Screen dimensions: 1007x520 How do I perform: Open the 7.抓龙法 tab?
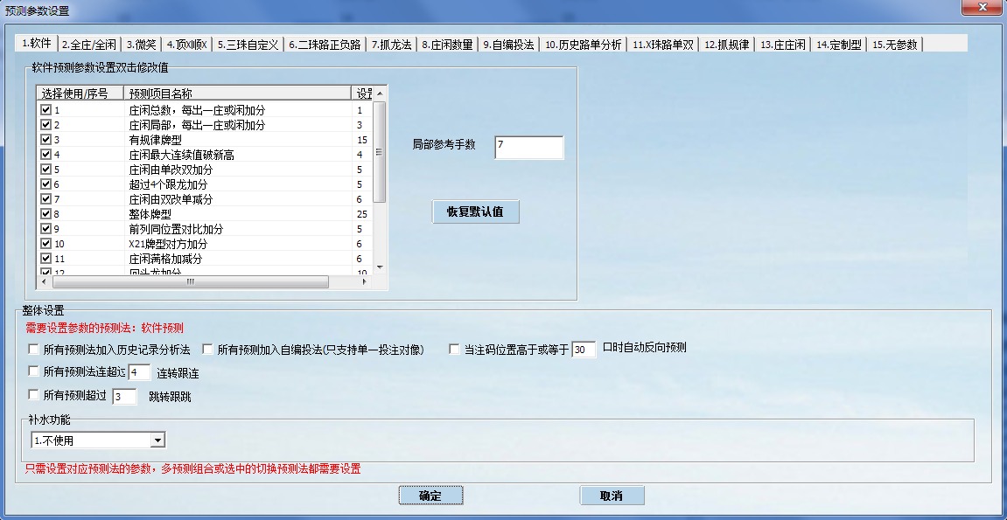pos(391,45)
